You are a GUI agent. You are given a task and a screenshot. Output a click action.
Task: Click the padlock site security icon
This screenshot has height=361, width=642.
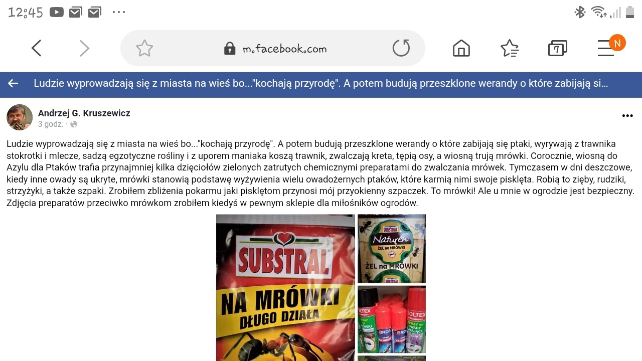tap(230, 49)
